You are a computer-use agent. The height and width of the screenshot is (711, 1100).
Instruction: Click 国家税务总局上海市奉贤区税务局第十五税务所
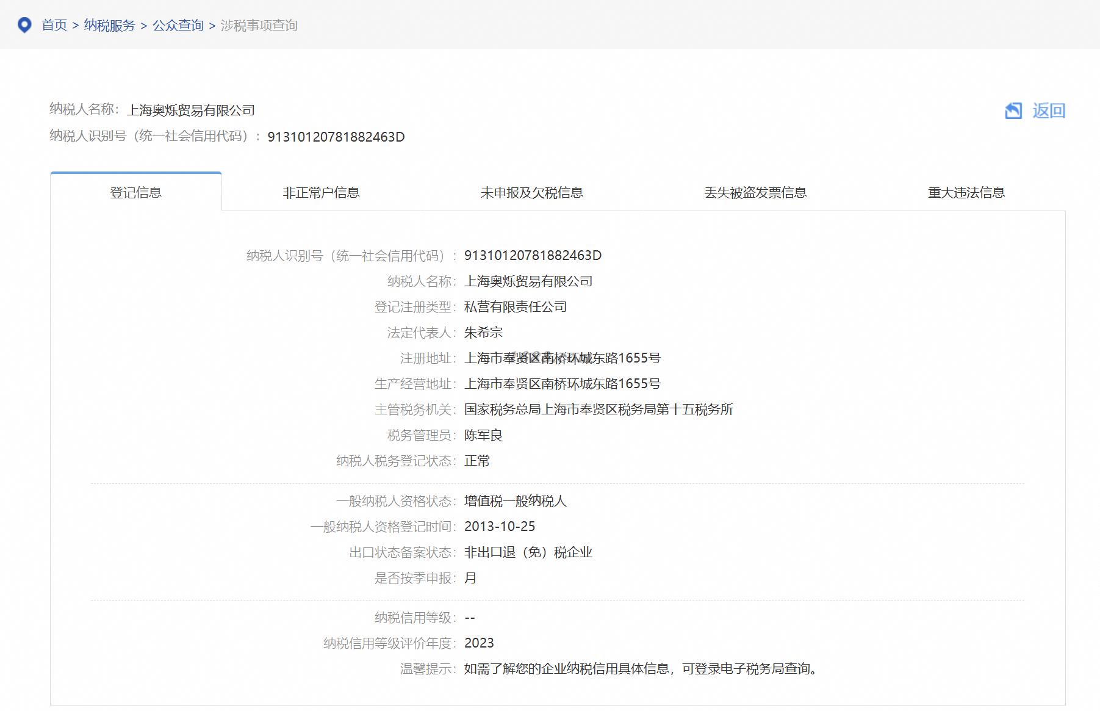tap(599, 410)
